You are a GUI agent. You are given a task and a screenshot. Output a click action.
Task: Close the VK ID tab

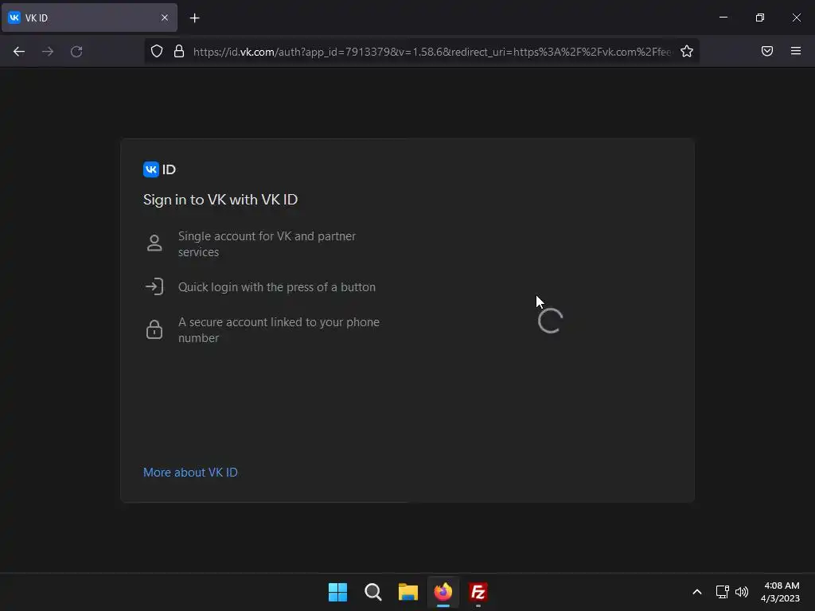(x=164, y=18)
